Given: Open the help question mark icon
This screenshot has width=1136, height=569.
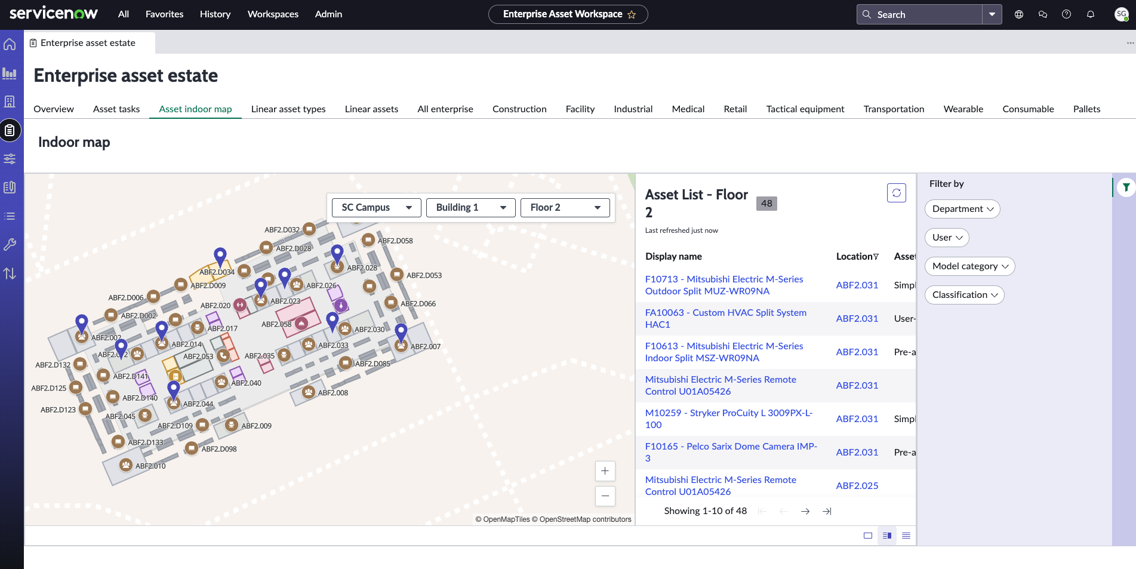Looking at the screenshot, I should pyautogui.click(x=1066, y=14).
